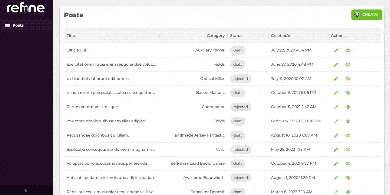Edit the Recusandae doloribus qui ullam post

coord(335,135)
